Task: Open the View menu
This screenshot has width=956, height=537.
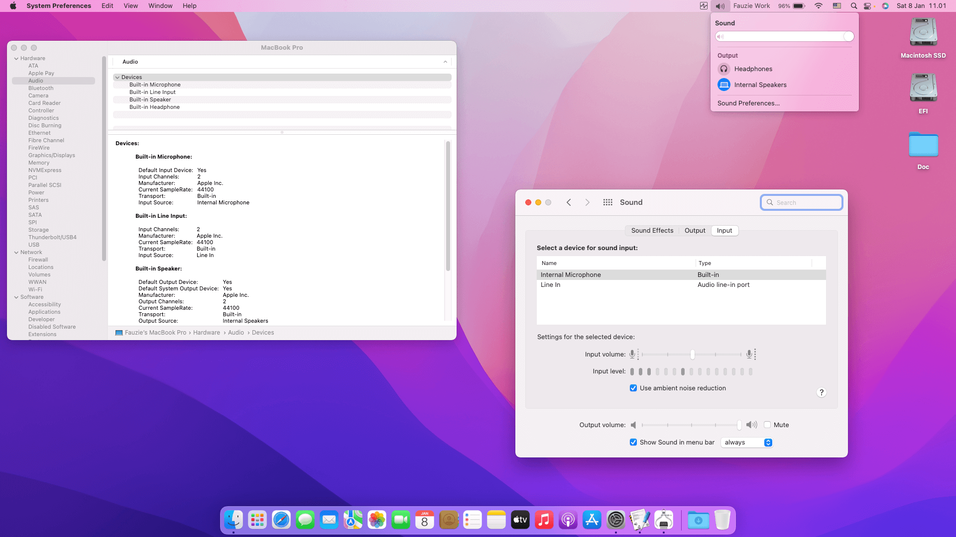Action: pos(131,6)
